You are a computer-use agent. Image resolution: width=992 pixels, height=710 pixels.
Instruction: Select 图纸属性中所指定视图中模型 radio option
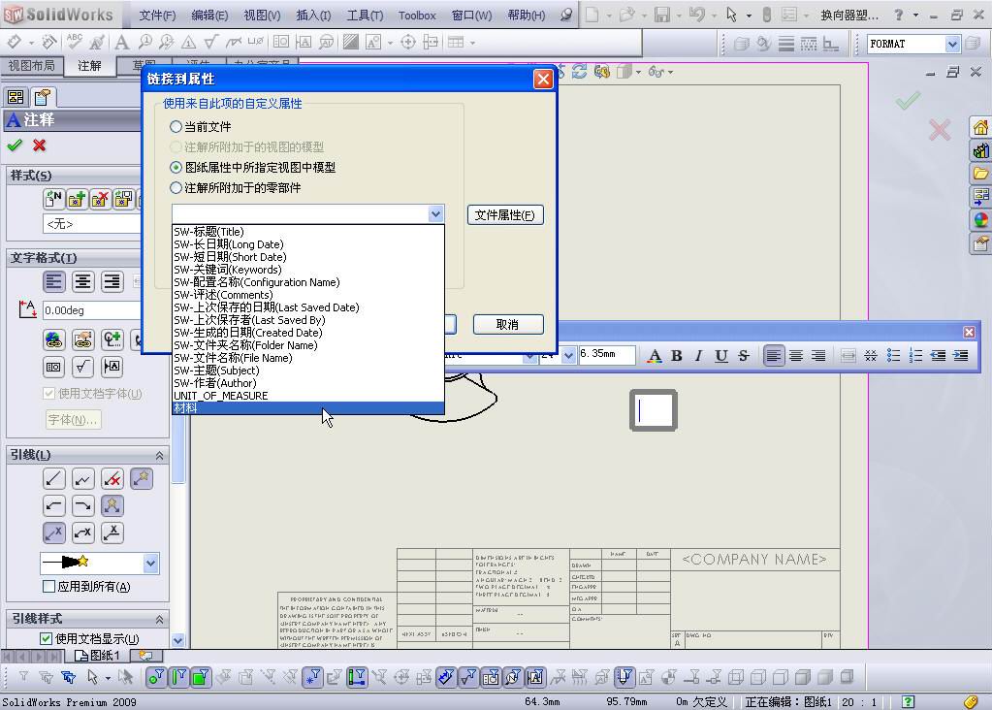point(176,167)
